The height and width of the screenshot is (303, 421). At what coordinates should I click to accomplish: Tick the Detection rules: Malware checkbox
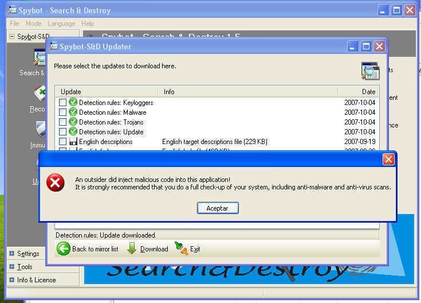pos(62,112)
